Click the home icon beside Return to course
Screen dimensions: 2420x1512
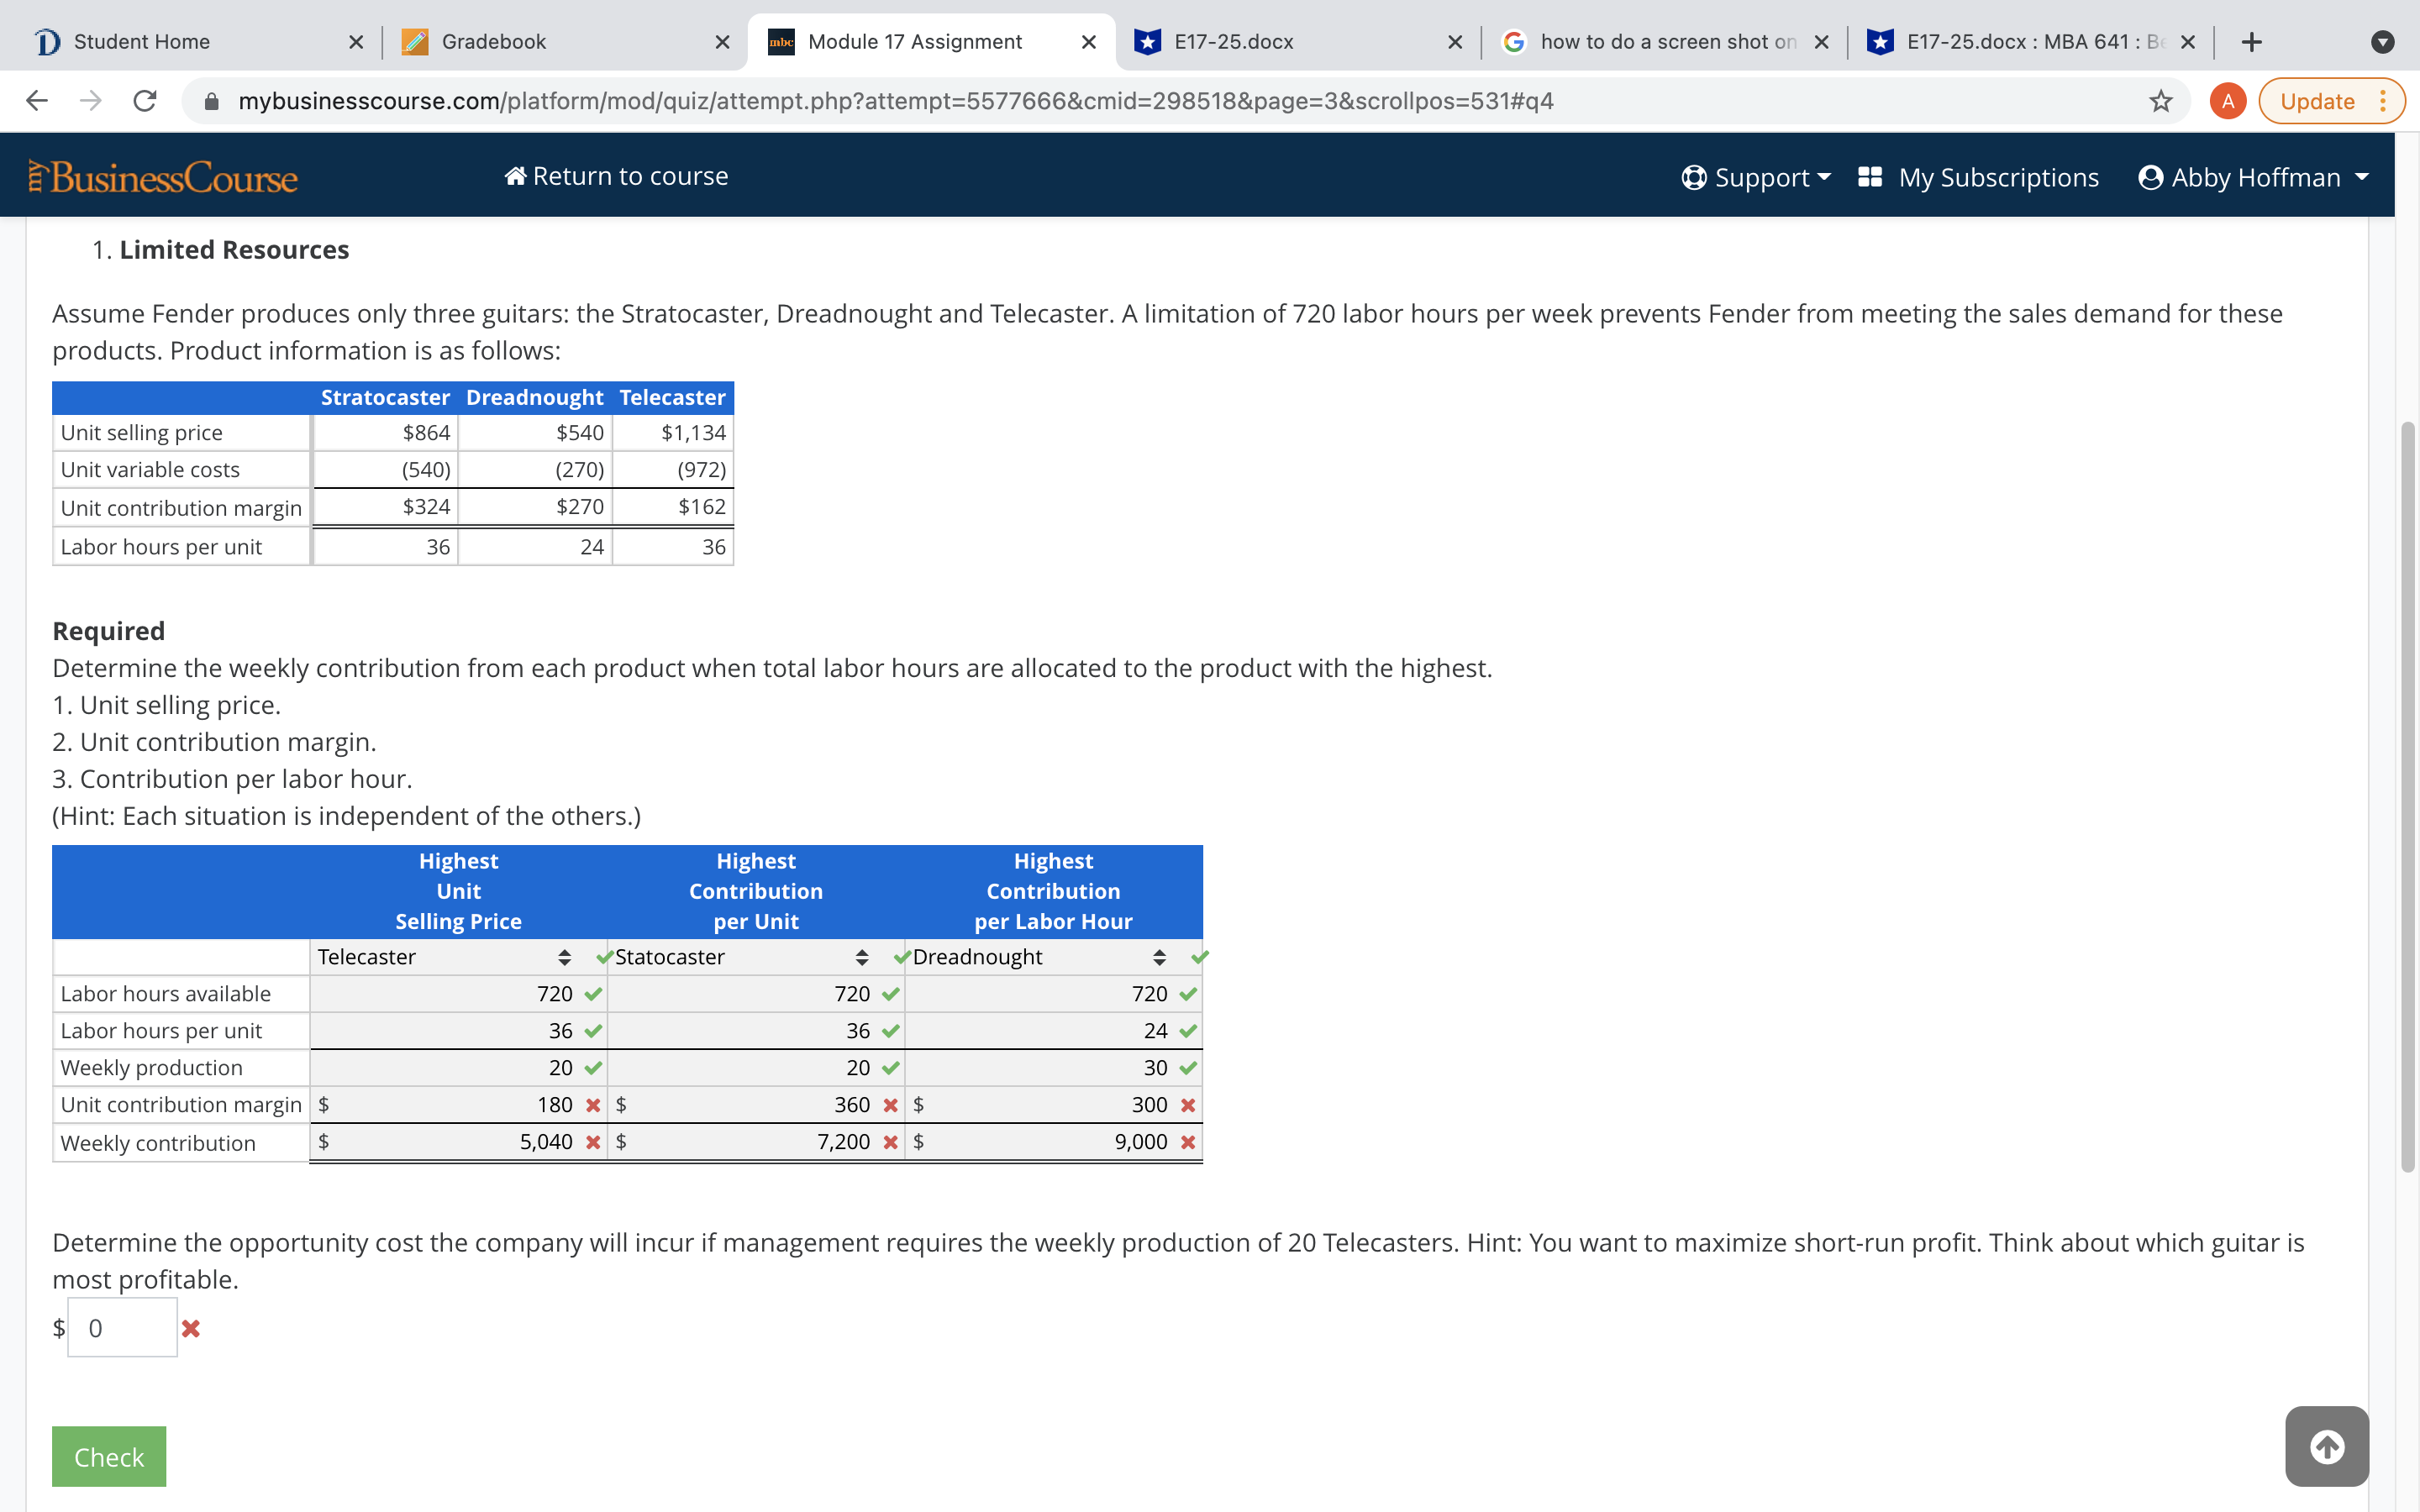point(516,175)
